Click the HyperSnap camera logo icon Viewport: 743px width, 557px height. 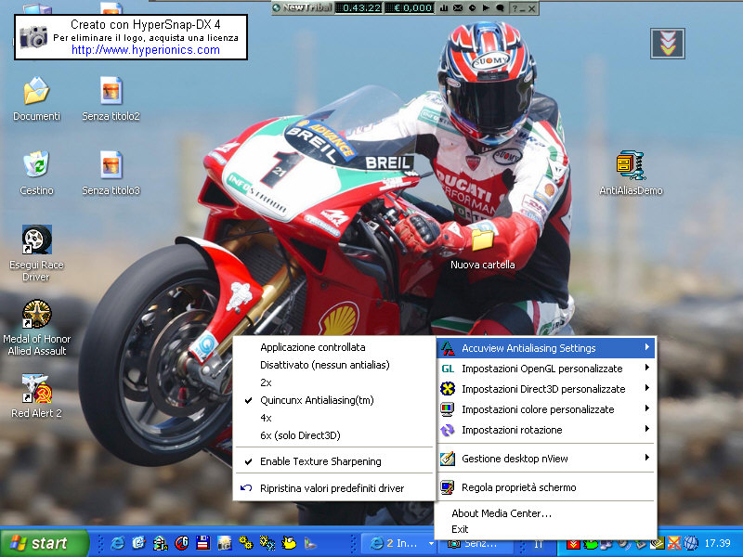[x=33, y=37]
